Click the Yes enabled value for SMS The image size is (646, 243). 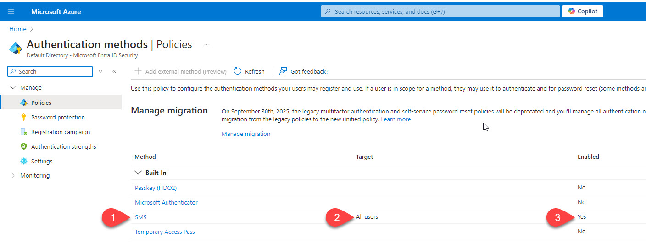582,216
